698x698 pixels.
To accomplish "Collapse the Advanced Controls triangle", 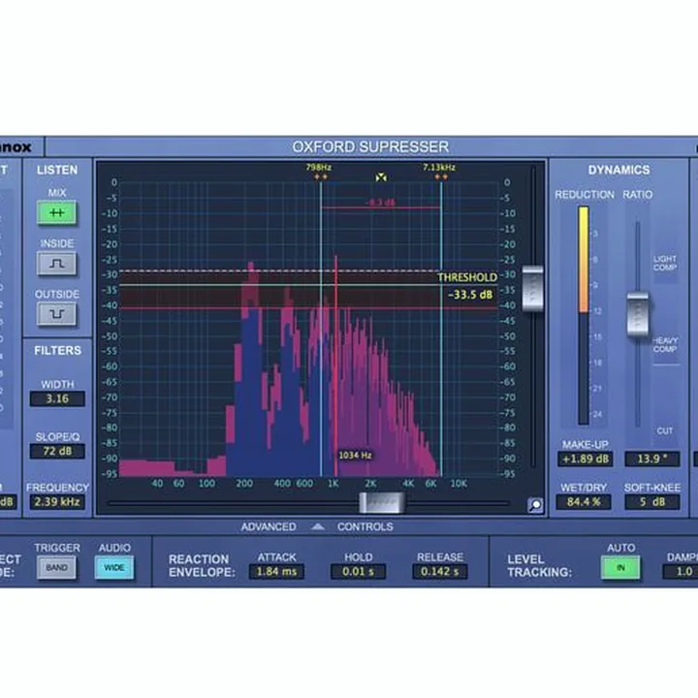I will [x=318, y=527].
